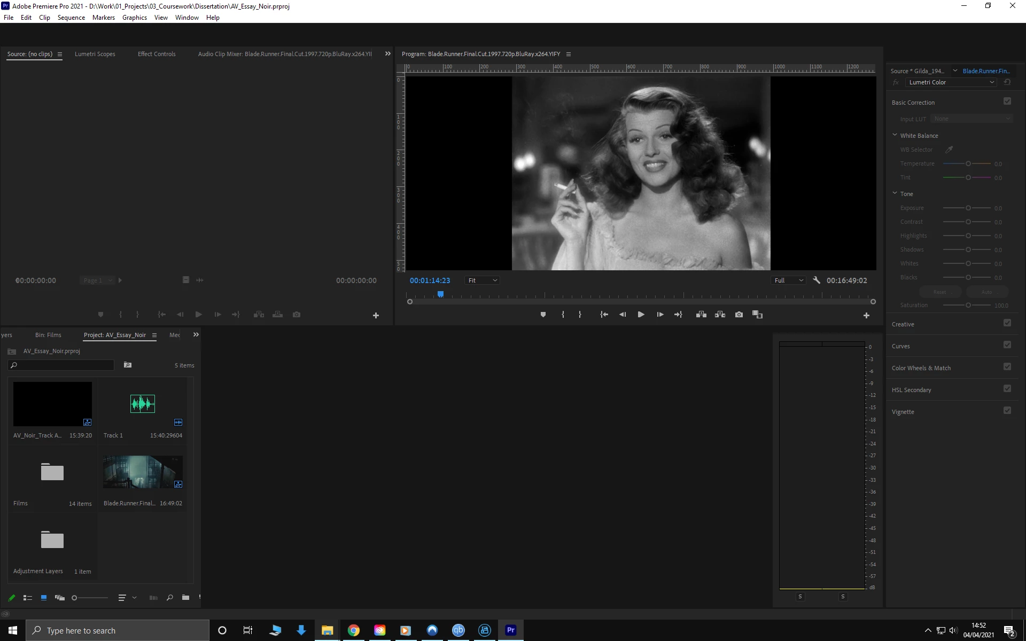
Task: Click the Find magnifier in Project panel
Action: (x=169, y=598)
